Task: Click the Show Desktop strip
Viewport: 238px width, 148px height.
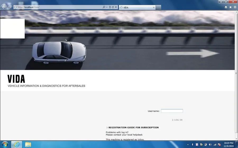Action: (237, 144)
